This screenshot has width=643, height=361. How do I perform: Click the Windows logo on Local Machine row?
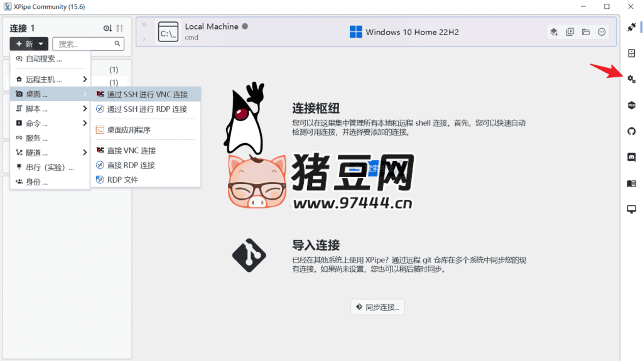pos(356,32)
